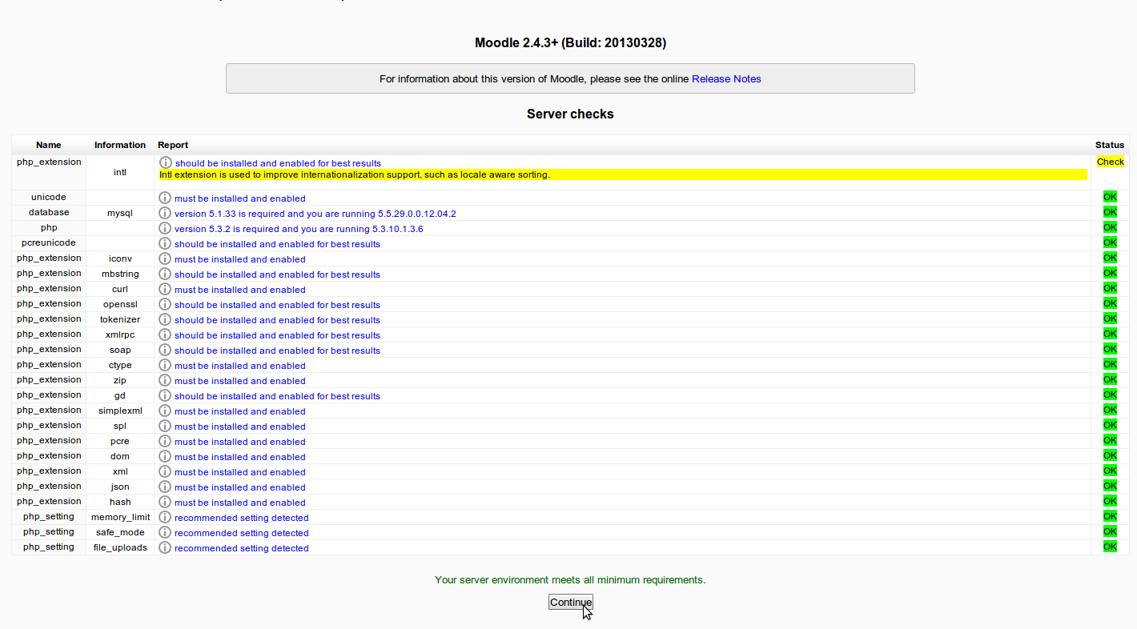Click the database name cell
This screenshot has height=629, width=1137.
(49, 212)
